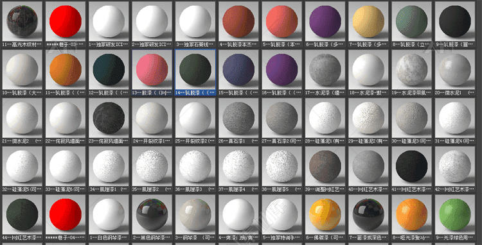Select the dark 23 wall surface material
This screenshot has height=245, width=482.
click(109, 118)
